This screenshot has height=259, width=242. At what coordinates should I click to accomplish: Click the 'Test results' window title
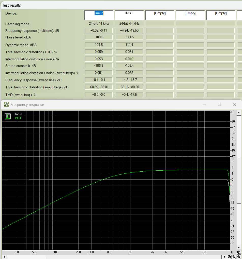click(11, 5)
